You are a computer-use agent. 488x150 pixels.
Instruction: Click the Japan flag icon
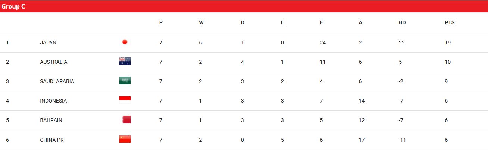coord(125,42)
